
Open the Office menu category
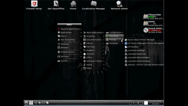pos(94,58)
